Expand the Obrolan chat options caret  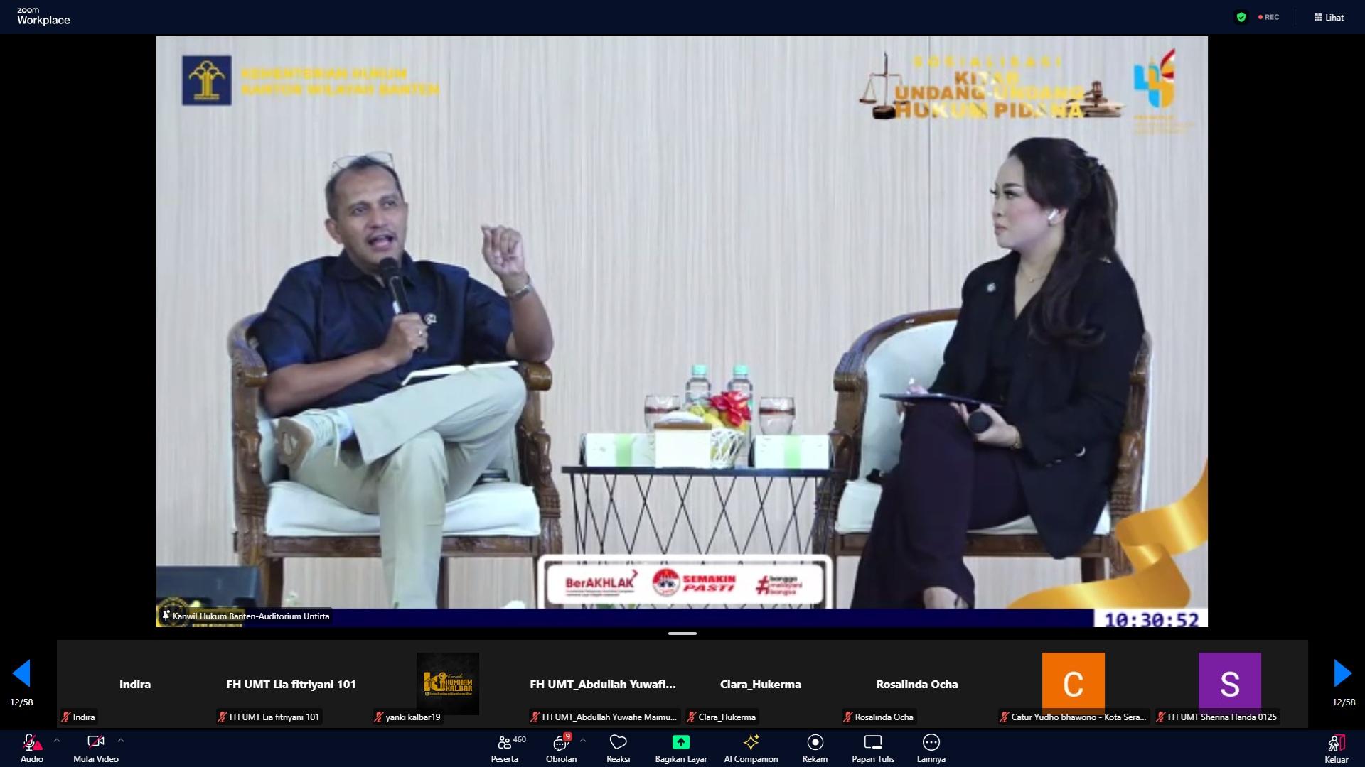click(x=583, y=740)
